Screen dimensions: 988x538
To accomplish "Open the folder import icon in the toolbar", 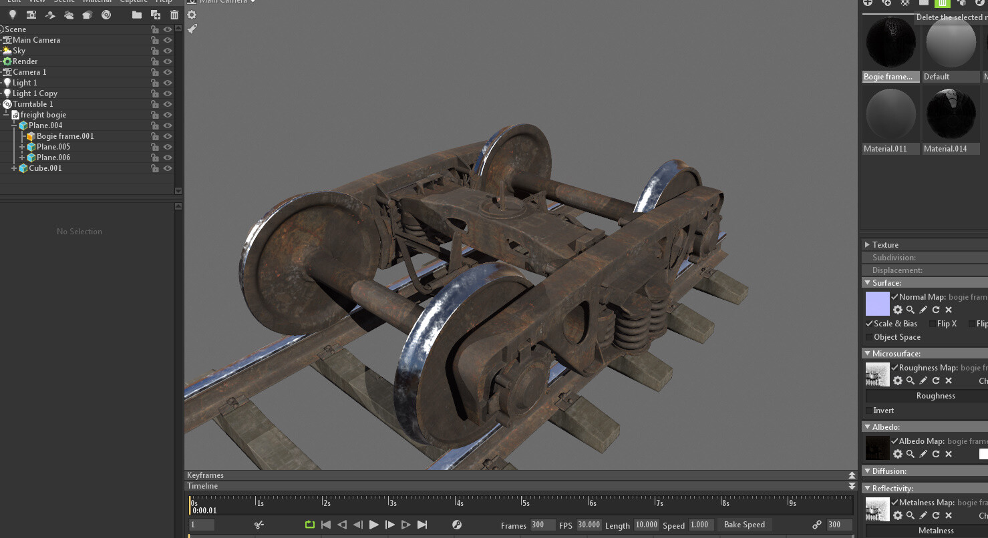I will click(x=136, y=14).
